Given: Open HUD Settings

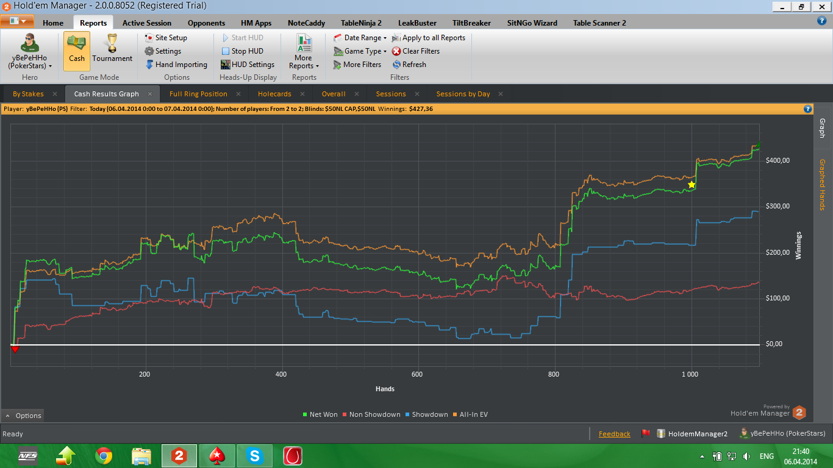Looking at the screenshot, I should pos(248,65).
